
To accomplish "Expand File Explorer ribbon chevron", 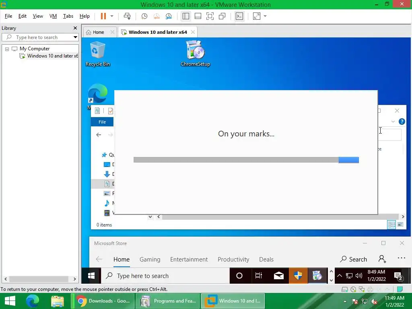I will click(393, 122).
